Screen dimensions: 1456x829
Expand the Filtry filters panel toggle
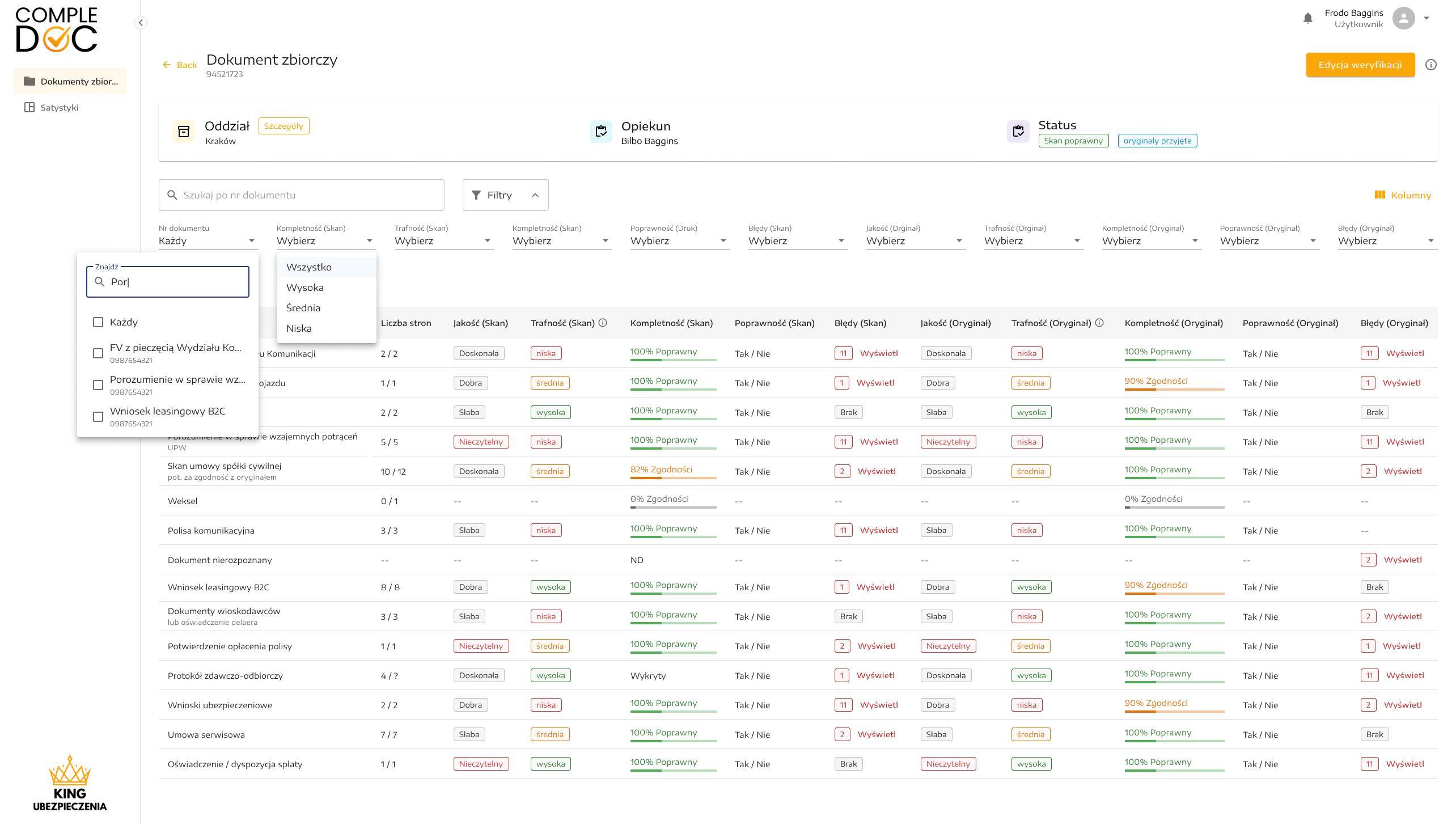pos(505,195)
